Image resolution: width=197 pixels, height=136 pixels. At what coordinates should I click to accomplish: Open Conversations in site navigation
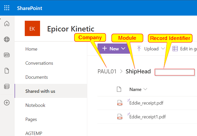point(39,63)
